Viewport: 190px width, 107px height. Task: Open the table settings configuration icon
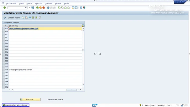click(83, 26)
